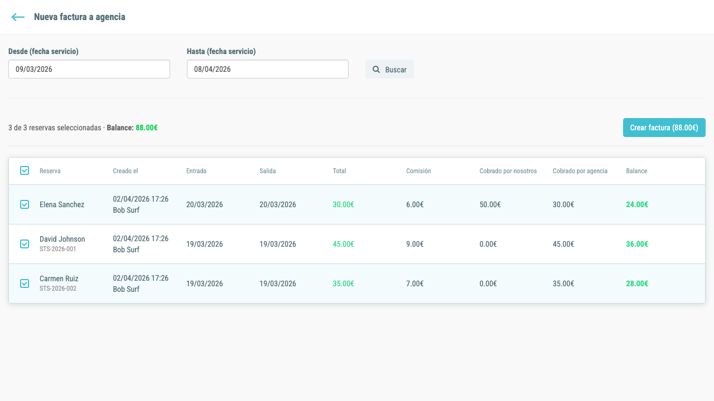Toggle the select-all reservations checkbox
The height and width of the screenshot is (401, 714).
(25, 170)
